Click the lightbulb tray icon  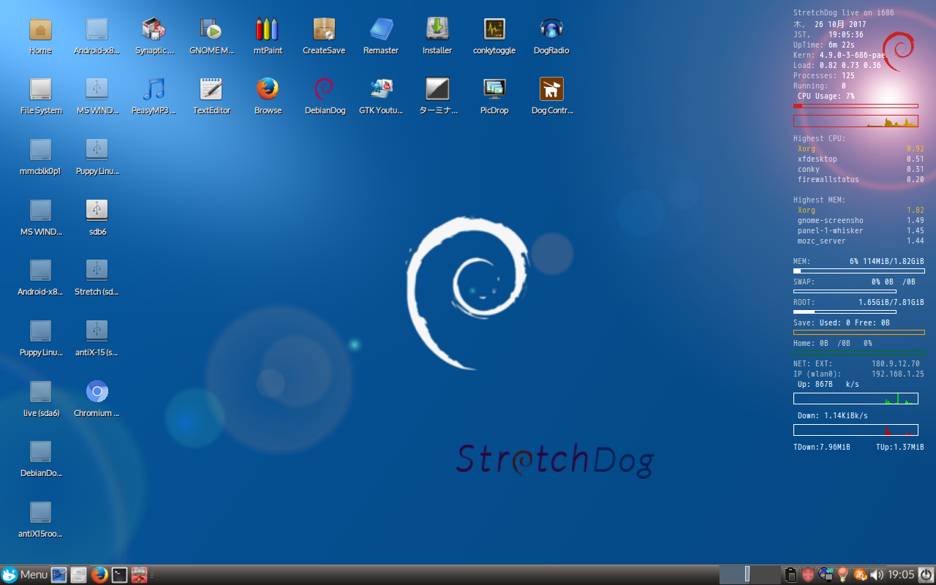click(843, 575)
